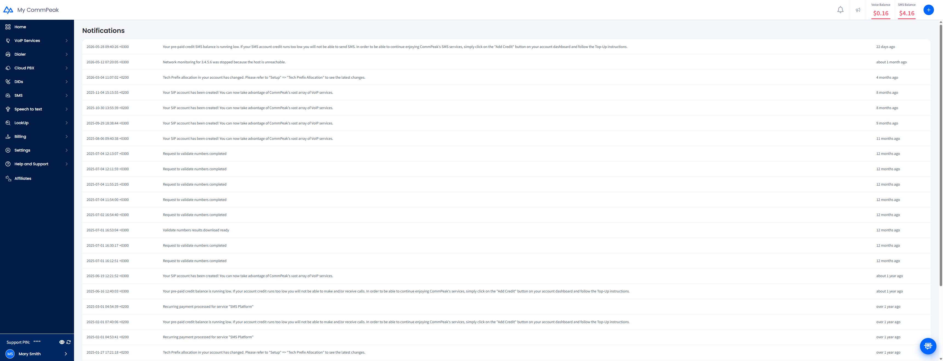Open the Billing menu label
Image resolution: width=943 pixels, height=361 pixels.
tap(20, 137)
